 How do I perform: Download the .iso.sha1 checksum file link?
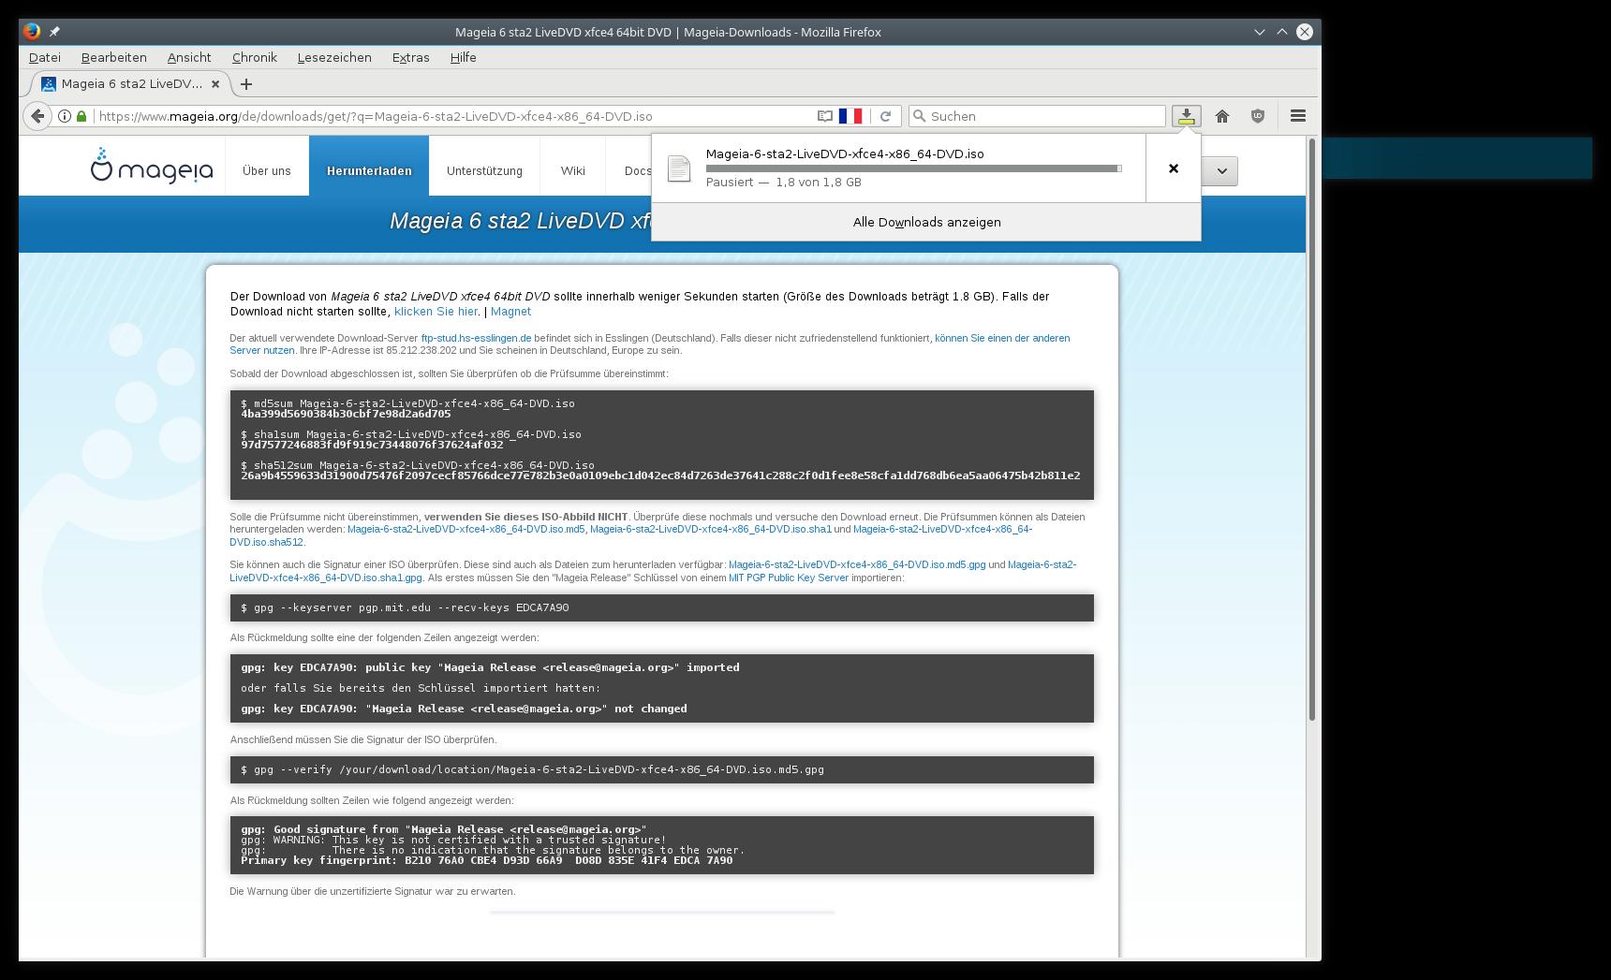pyautogui.click(x=711, y=529)
